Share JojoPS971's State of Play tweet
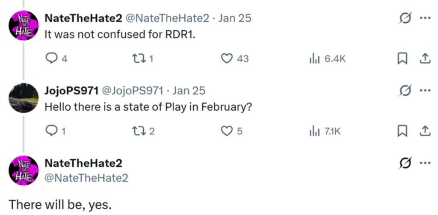Screen dimensions: 438x215 [x=425, y=132]
